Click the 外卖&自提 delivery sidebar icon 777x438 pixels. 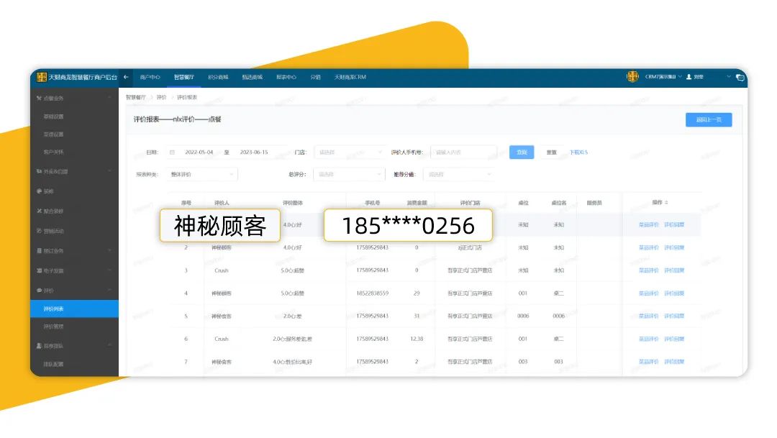(x=39, y=171)
